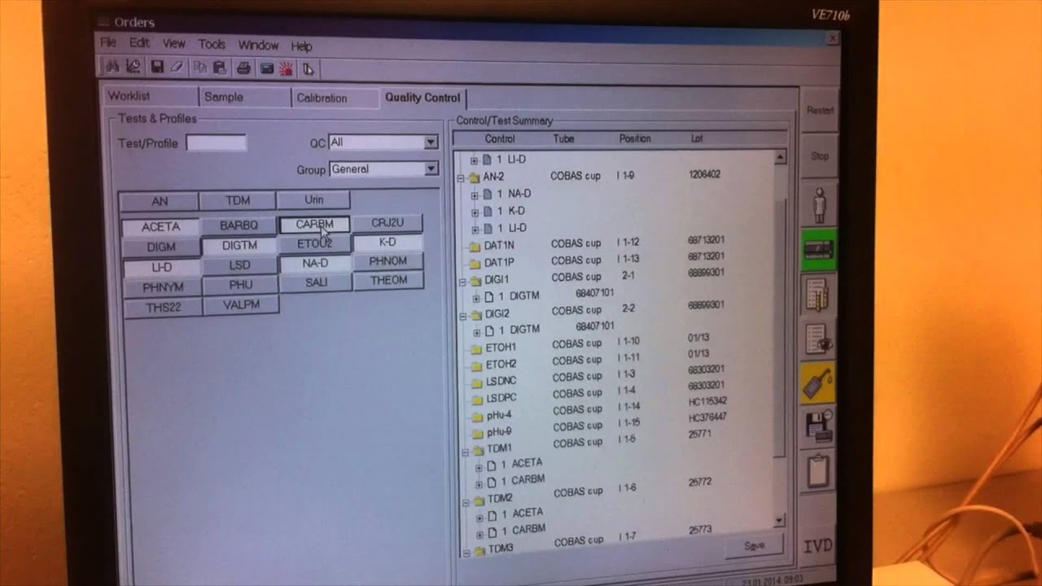Click the printer icon in toolbar
The width and height of the screenshot is (1042, 586).
point(243,68)
